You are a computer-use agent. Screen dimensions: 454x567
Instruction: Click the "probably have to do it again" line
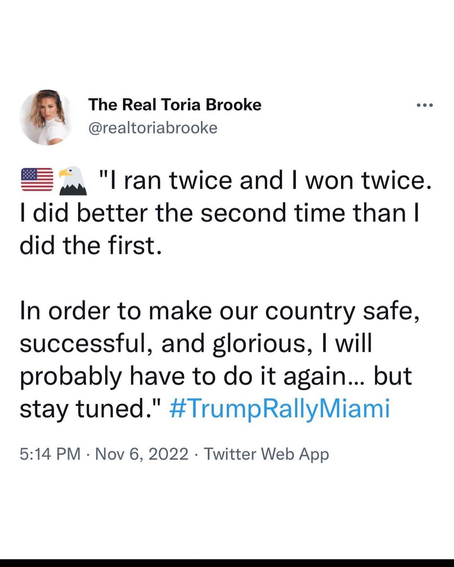click(216, 376)
